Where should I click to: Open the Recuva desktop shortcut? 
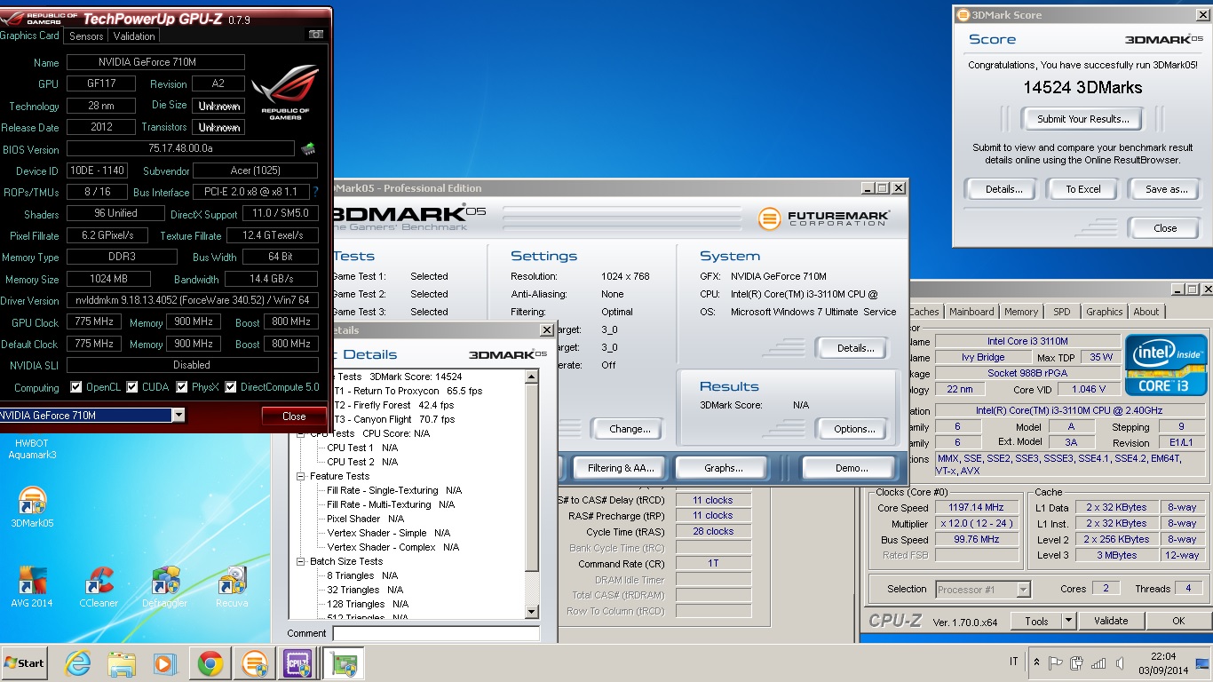click(232, 586)
